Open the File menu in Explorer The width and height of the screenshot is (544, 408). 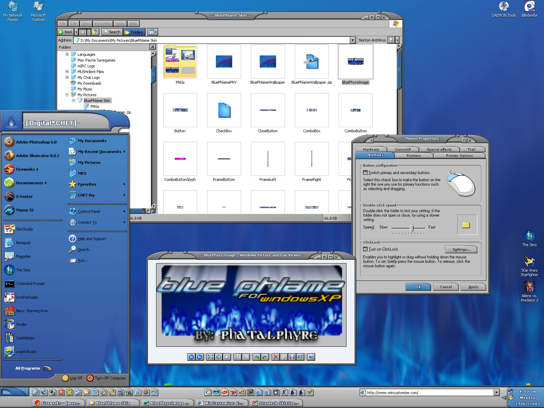pos(62,24)
